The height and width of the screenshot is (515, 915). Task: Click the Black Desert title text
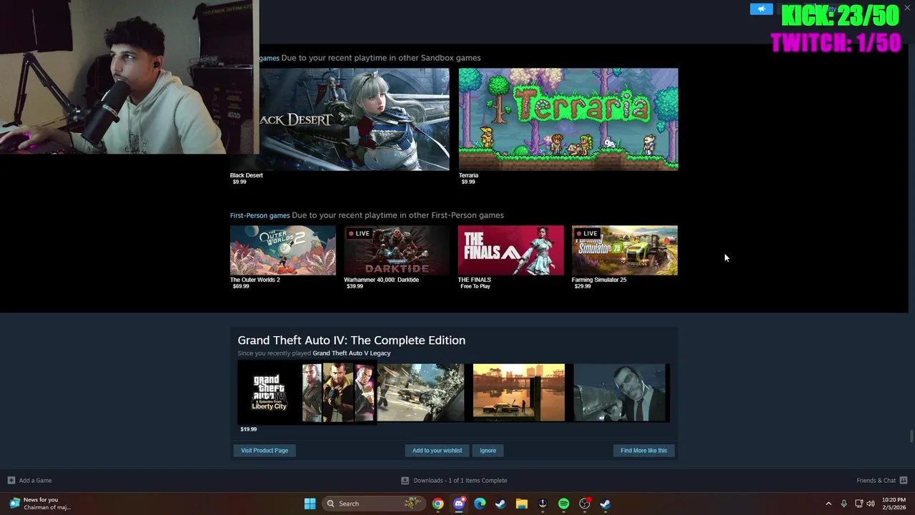(247, 175)
